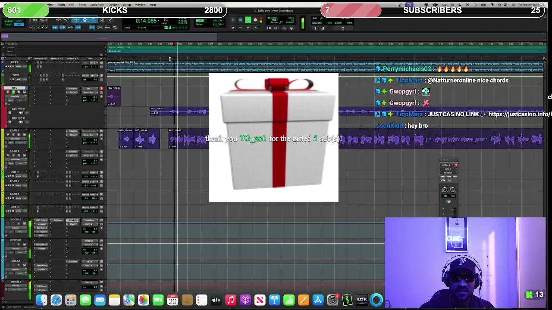Open BEAT track name dropdown arrow

pyautogui.click(x=27, y=62)
